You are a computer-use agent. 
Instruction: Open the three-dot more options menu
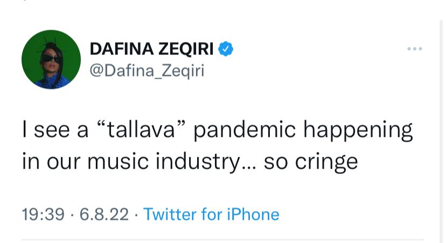[x=414, y=49]
